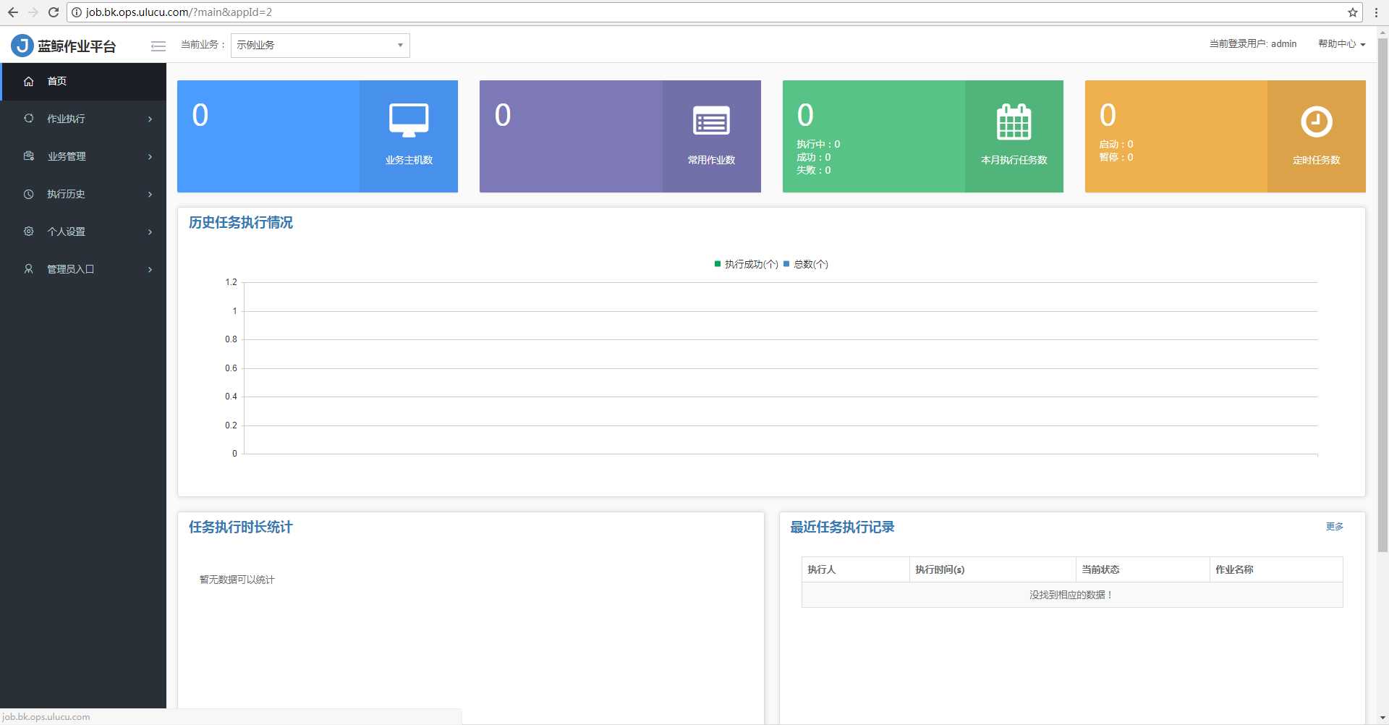Toggle 总数(个) legend series
This screenshot has height=725, width=1389.
click(x=805, y=264)
